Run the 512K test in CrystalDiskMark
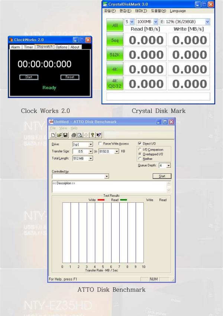Image resolution: width=223 pixels, height=316 pixels. coord(115,54)
